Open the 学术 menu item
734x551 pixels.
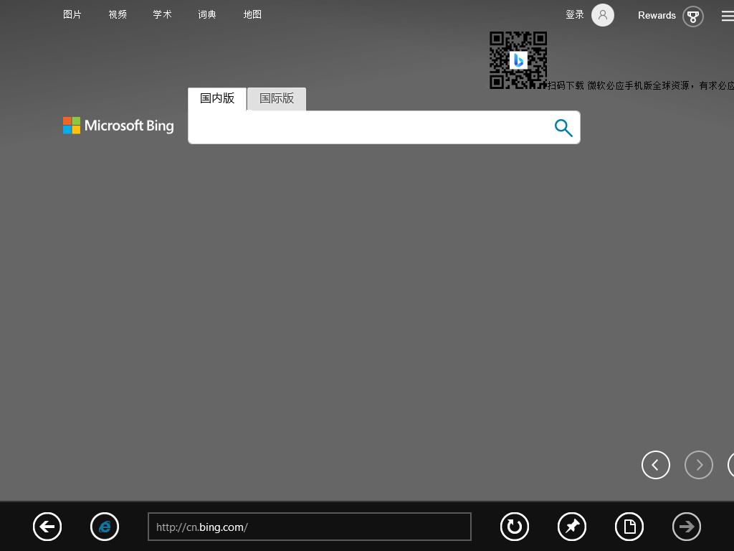163,14
